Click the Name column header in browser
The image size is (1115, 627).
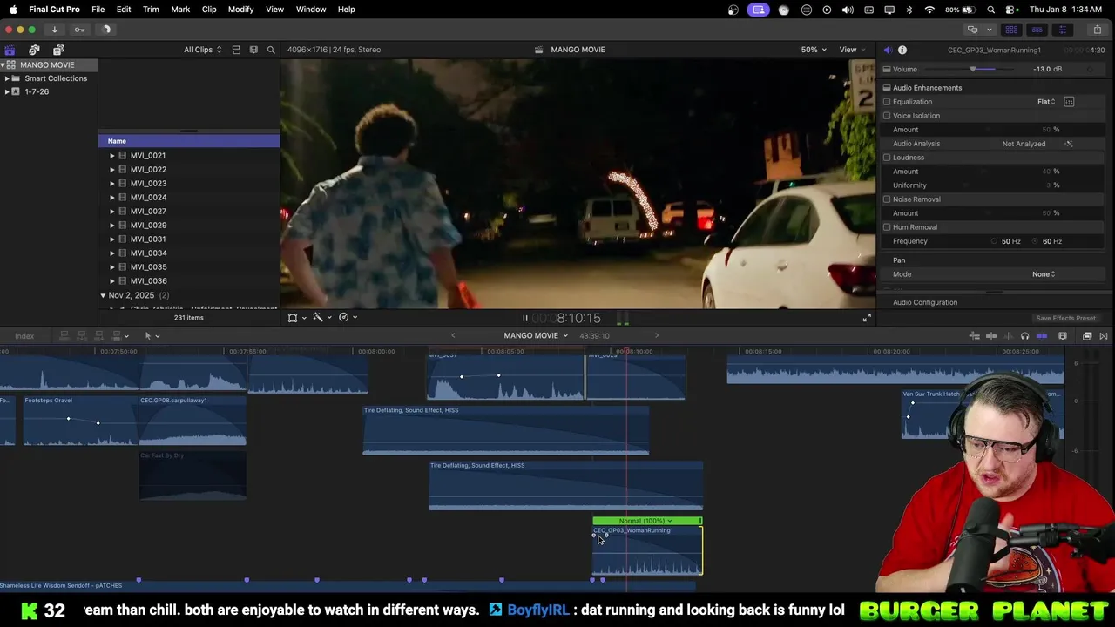[189, 141]
